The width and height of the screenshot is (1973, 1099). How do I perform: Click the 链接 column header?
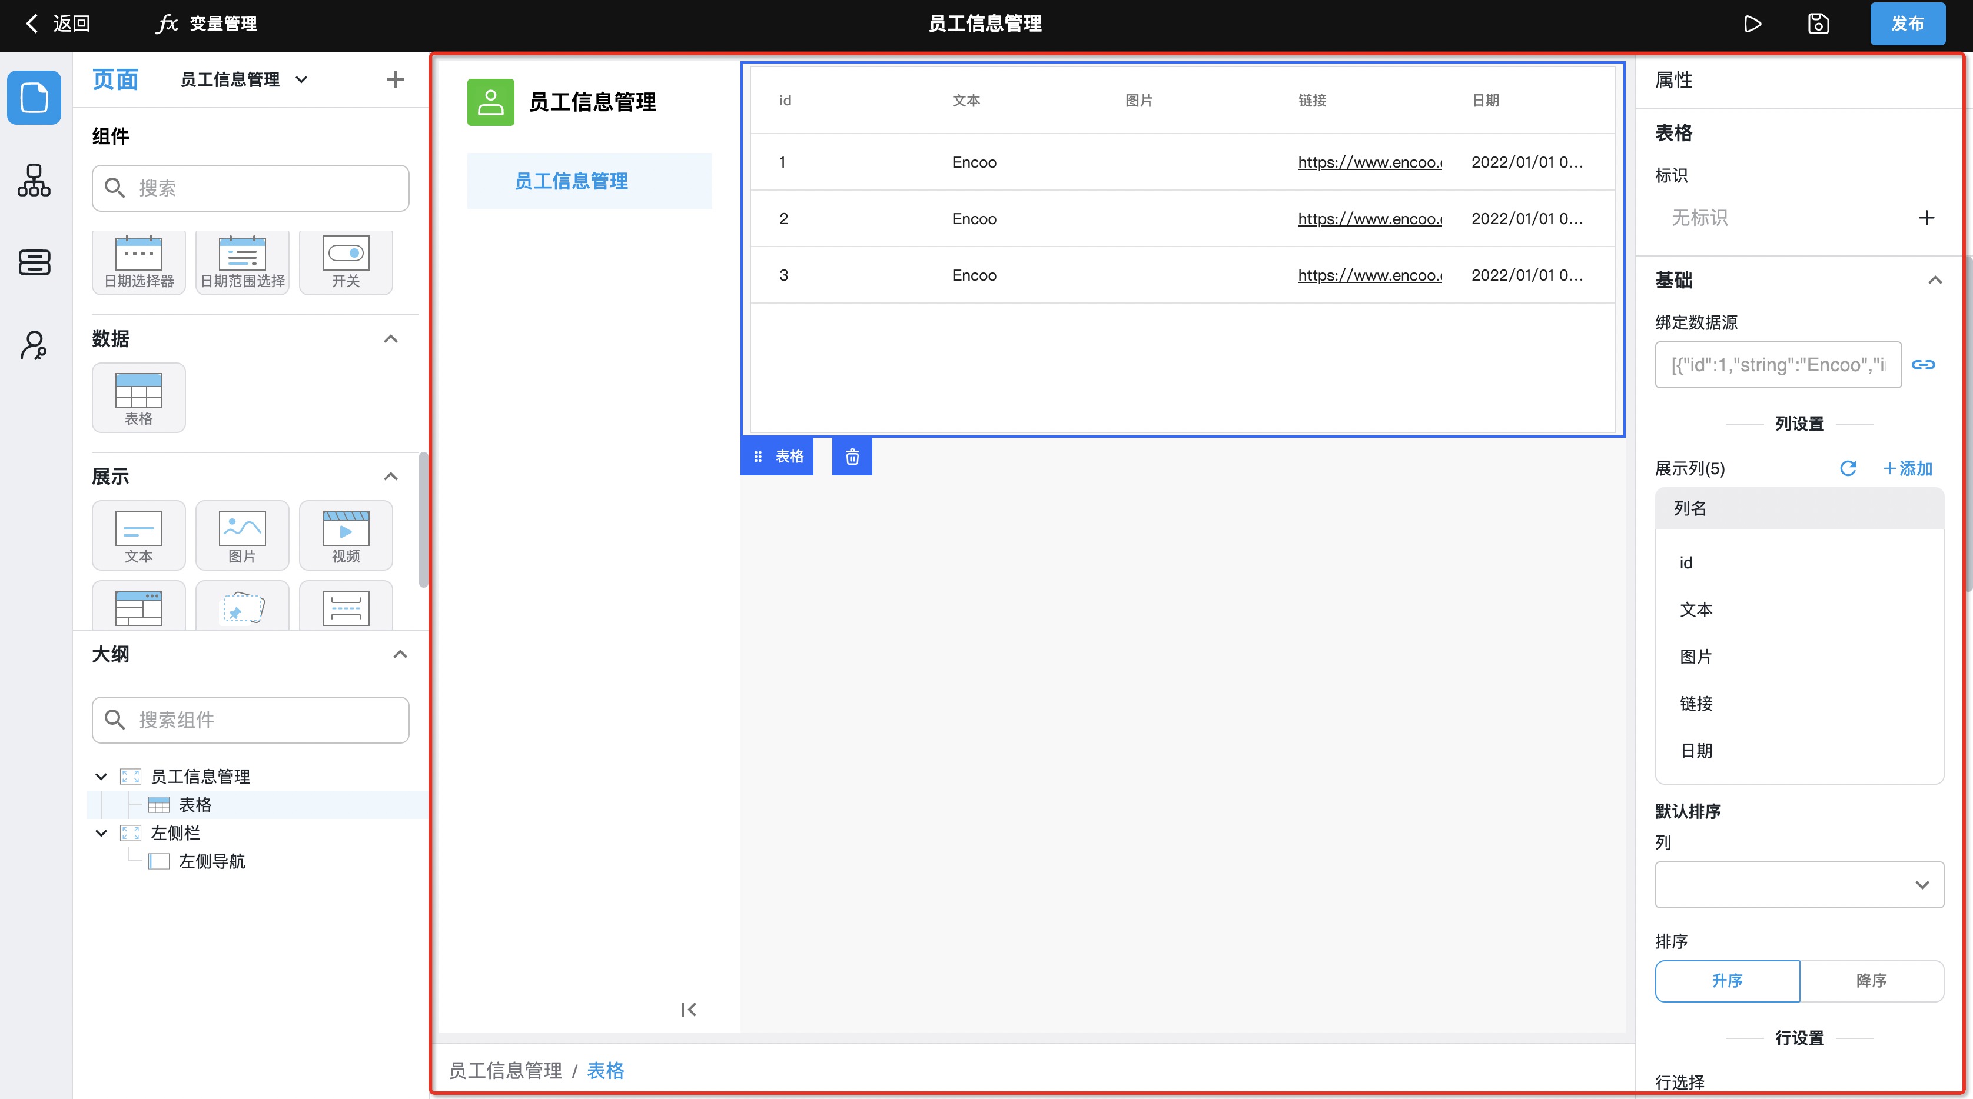[1312, 100]
